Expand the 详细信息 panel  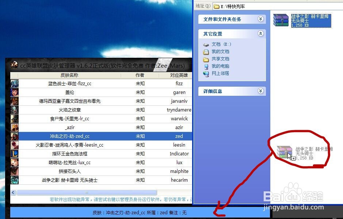260,91
